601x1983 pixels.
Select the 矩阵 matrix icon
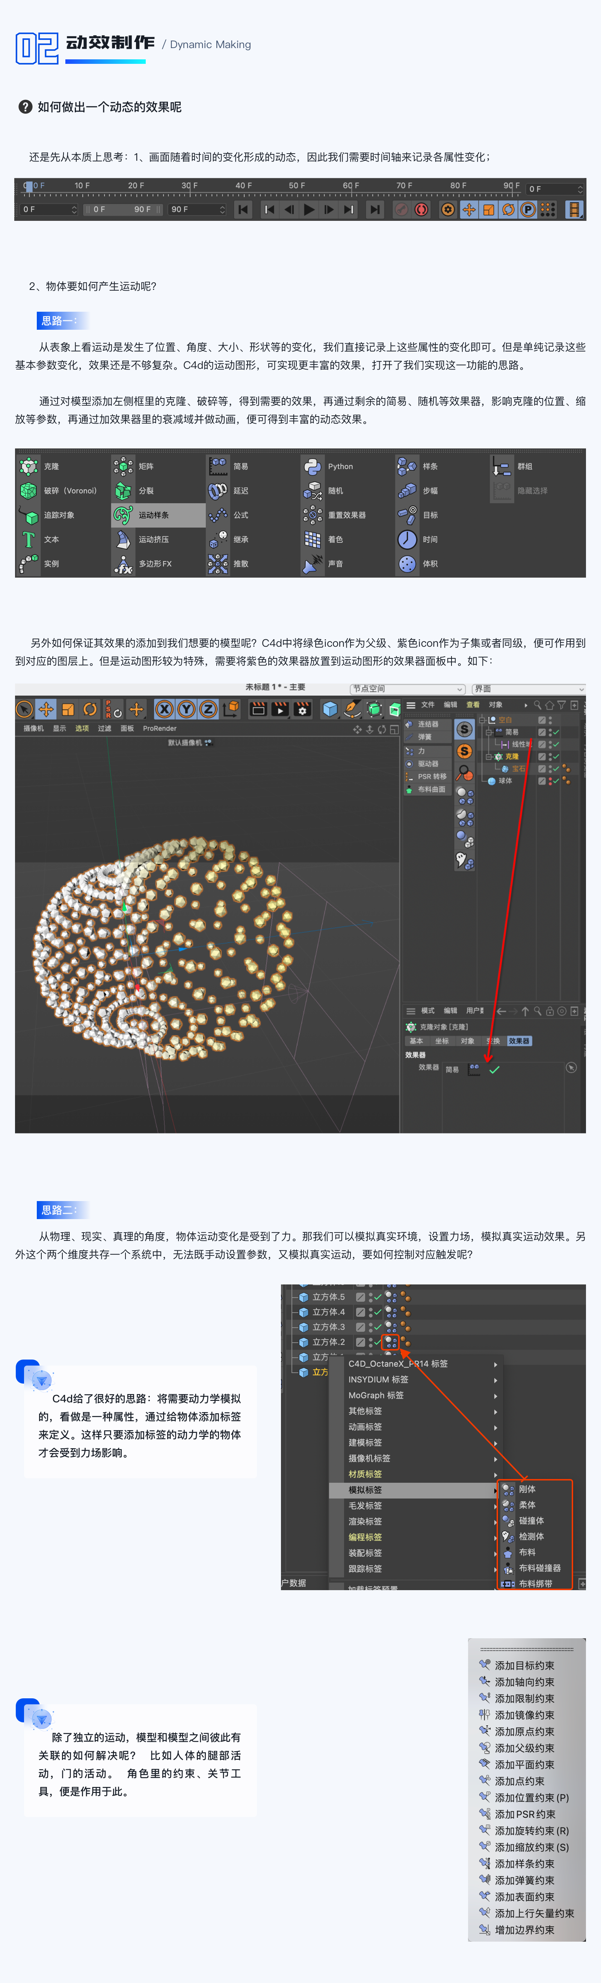123,466
